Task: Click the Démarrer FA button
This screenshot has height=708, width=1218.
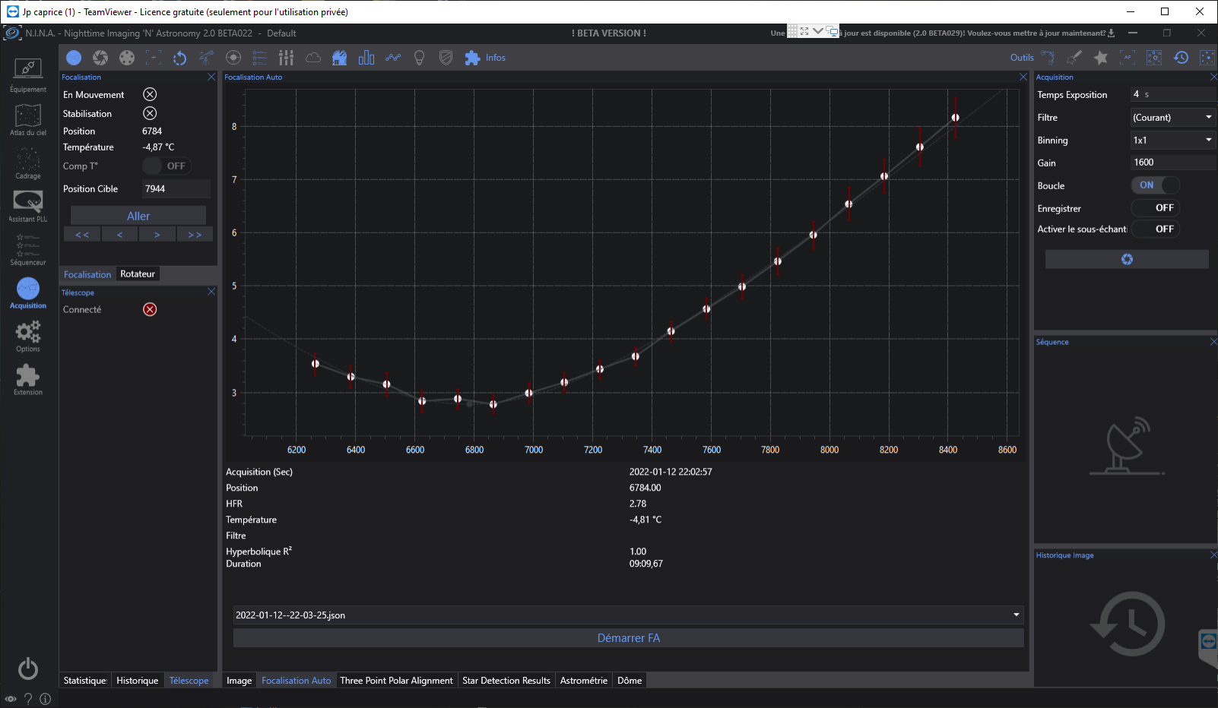Action: click(x=628, y=638)
